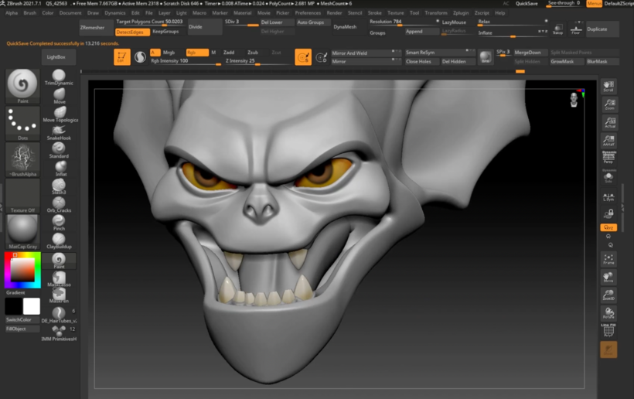Activate the Edit mode icon
This screenshot has height=399, width=634.
point(121,57)
